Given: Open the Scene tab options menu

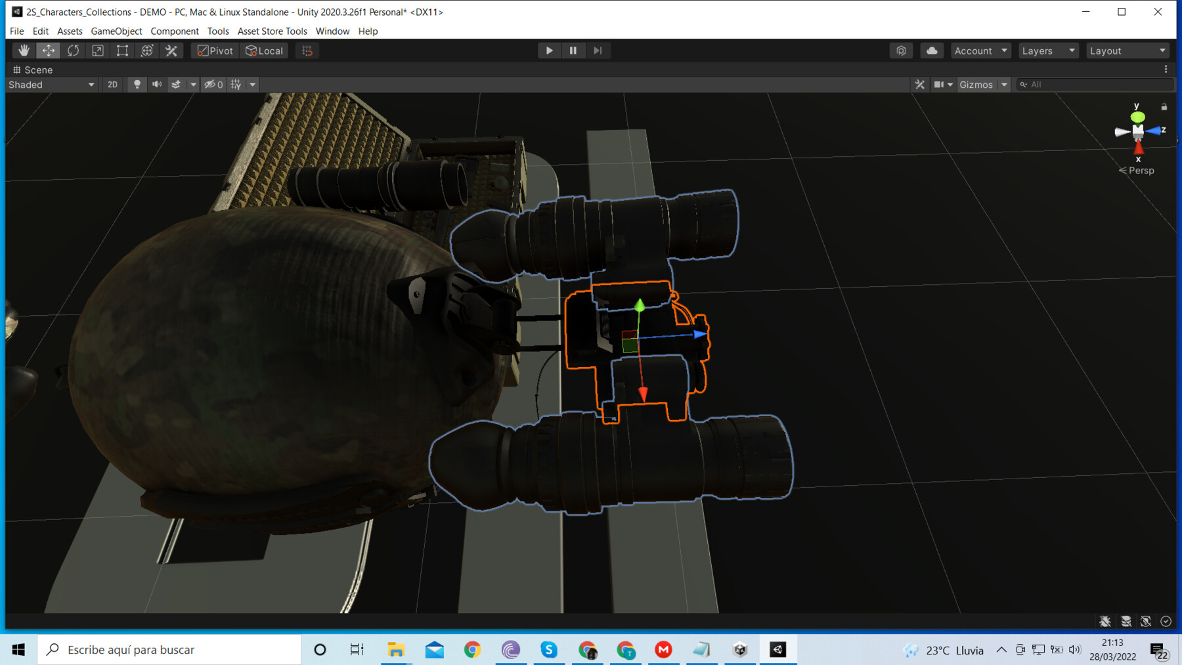Looking at the screenshot, I should click(1166, 70).
